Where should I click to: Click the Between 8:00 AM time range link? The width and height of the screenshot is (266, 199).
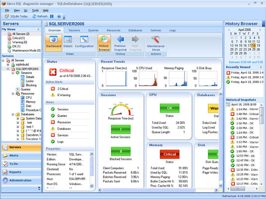246,62
